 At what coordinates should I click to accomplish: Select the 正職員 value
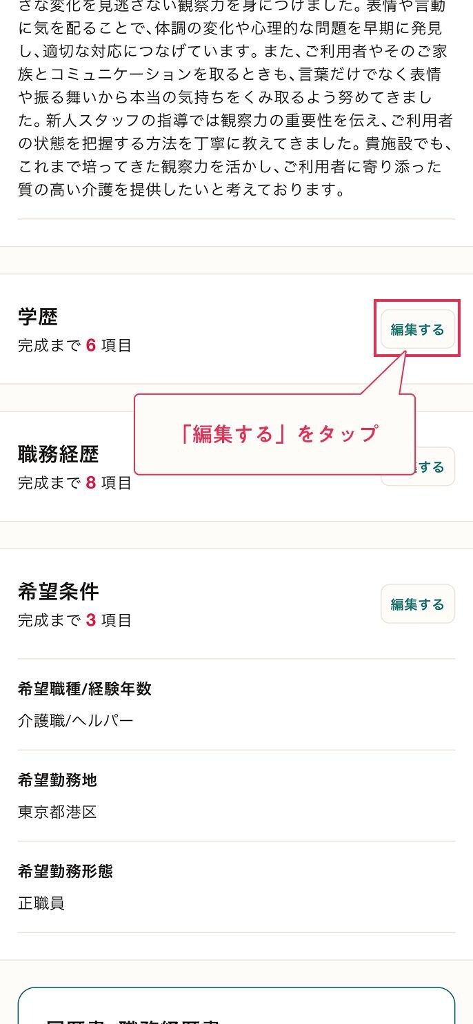tap(41, 903)
